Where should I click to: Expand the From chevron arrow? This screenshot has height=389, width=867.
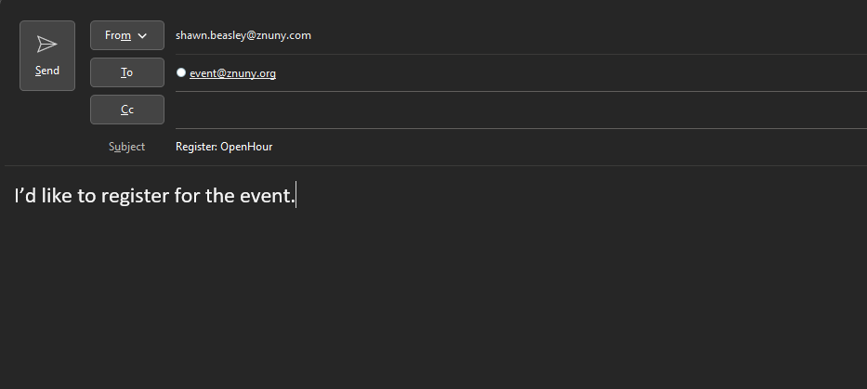pos(142,35)
